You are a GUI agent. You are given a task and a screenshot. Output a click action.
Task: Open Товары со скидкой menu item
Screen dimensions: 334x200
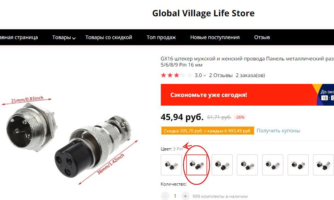109,37
